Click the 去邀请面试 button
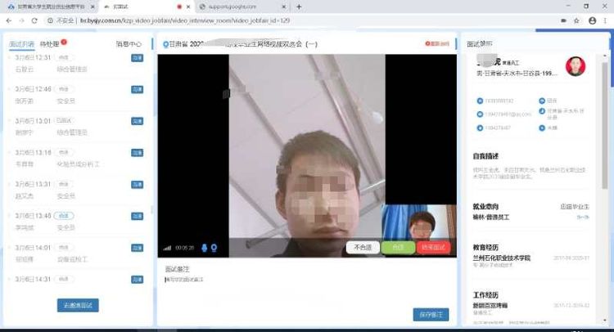The image size is (614, 332). (78, 305)
